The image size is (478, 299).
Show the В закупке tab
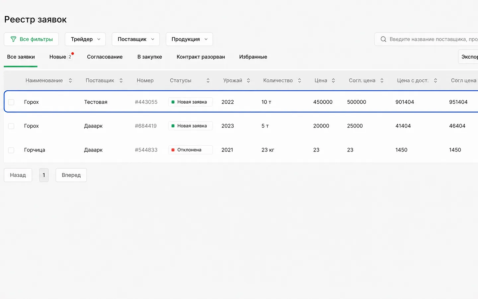point(150,57)
